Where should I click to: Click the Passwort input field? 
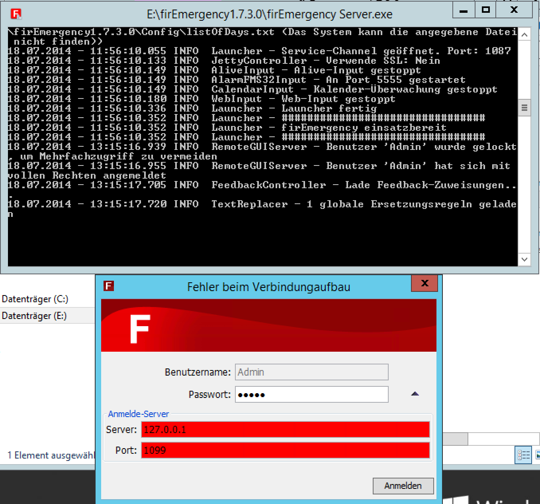click(x=311, y=395)
